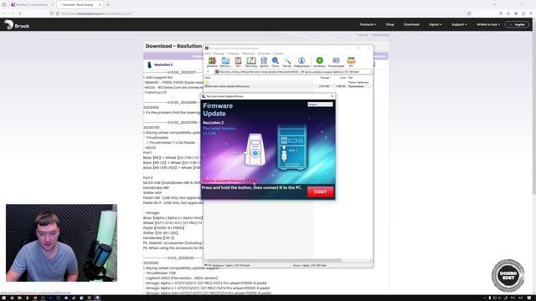Screen dimensions: 536x301
Task: Click WinRAR Info (Информация) icon
Action: tap(301, 62)
